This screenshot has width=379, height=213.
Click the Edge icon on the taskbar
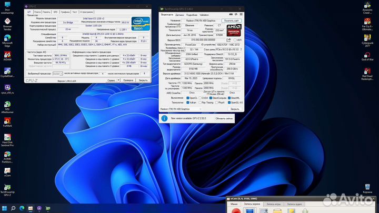tap(22, 208)
